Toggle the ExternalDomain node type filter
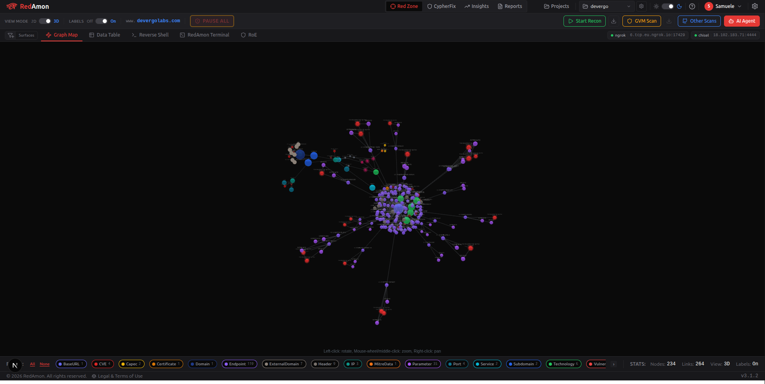 (x=284, y=364)
